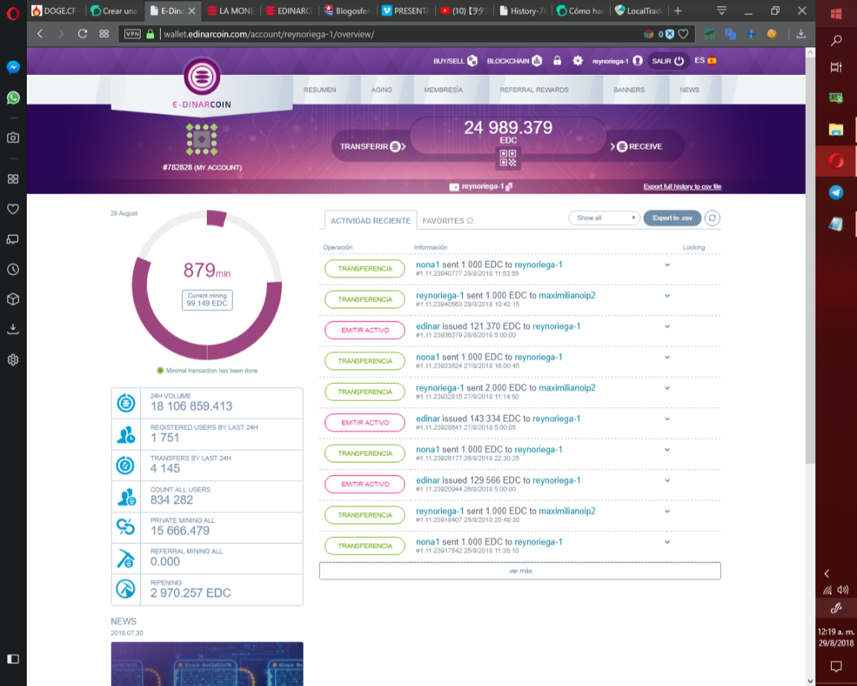
Task: Click PRIVATE MINING ALL icon
Action: [x=126, y=528]
